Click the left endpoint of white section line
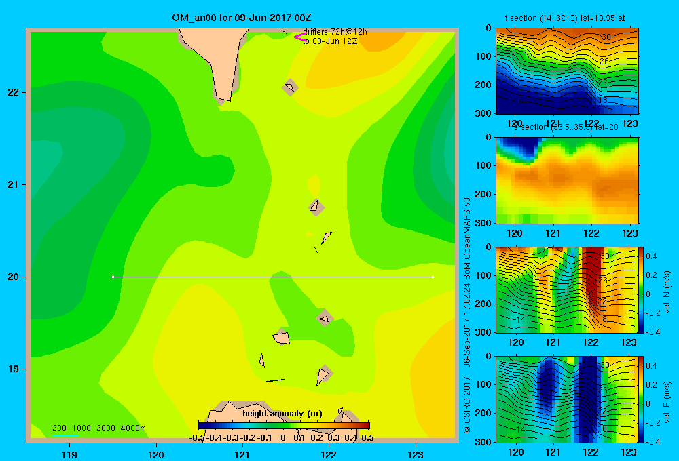The image size is (679, 461). [113, 277]
